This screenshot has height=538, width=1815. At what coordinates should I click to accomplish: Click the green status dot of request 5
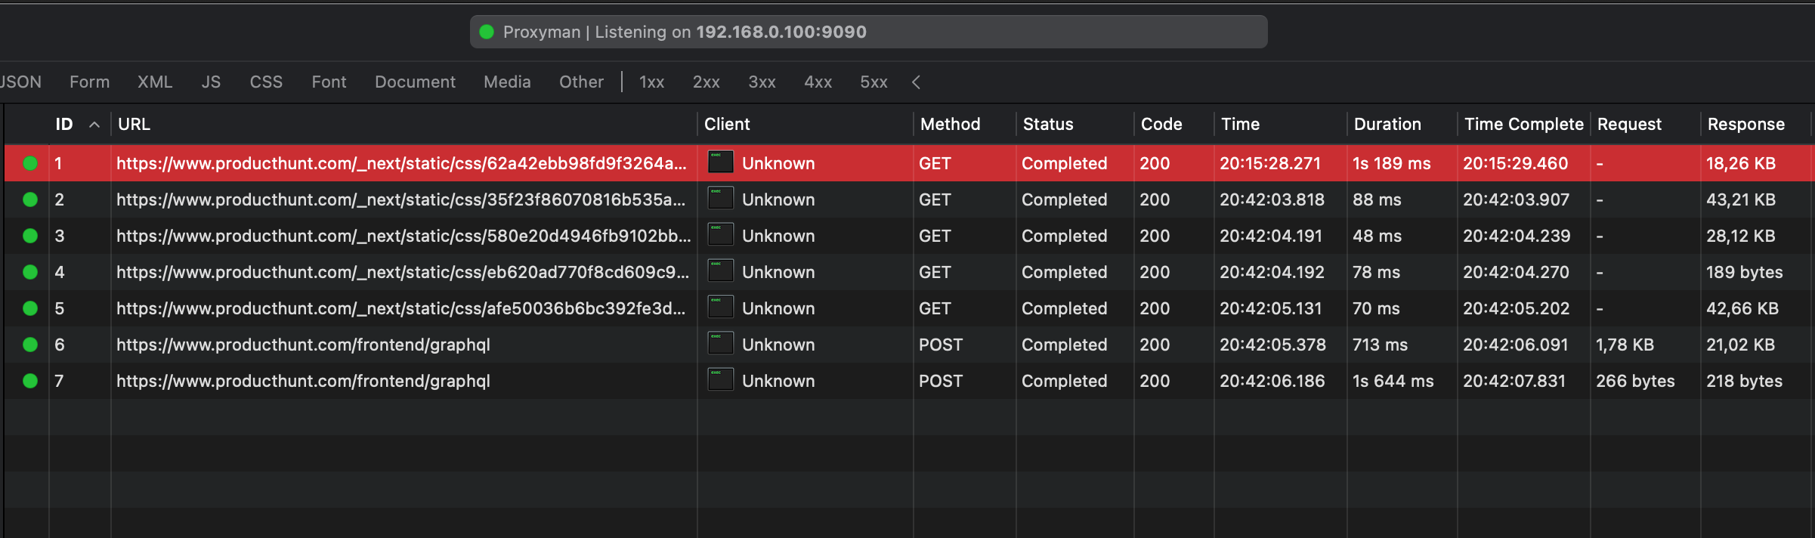pos(30,308)
